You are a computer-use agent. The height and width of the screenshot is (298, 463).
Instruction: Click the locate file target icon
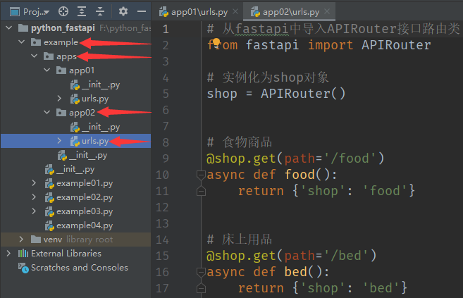click(63, 11)
